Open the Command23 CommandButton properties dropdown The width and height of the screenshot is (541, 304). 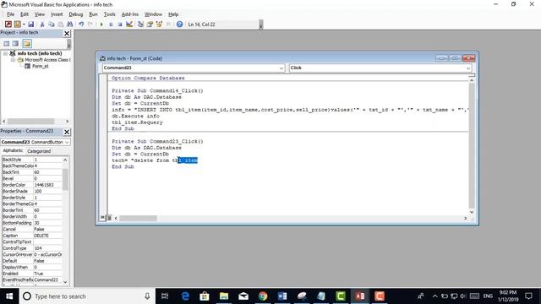(67, 142)
